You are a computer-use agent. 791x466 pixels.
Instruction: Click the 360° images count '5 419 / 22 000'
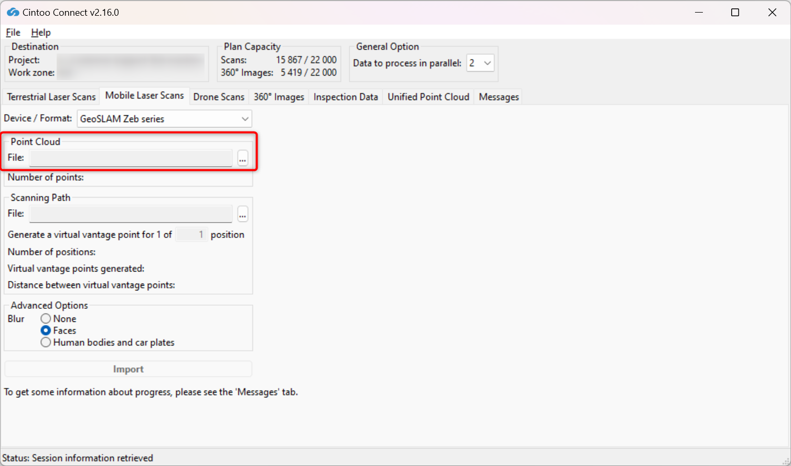308,72
